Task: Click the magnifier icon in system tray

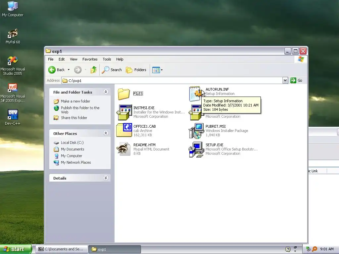Action: point(315,249)
